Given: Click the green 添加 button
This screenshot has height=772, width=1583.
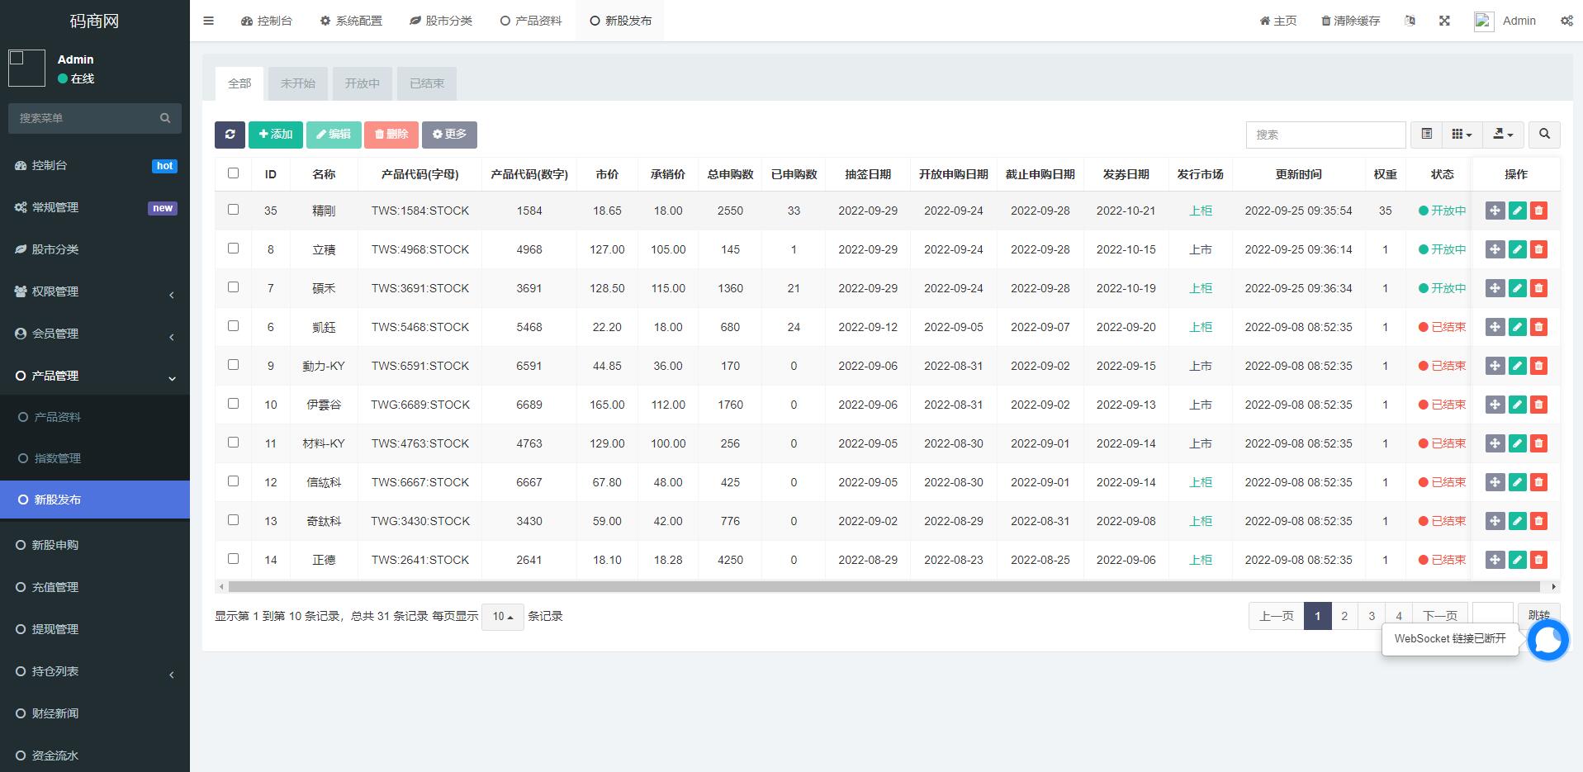Looking at the screenshot, I should pyautogui.click(x=276, y=135).
